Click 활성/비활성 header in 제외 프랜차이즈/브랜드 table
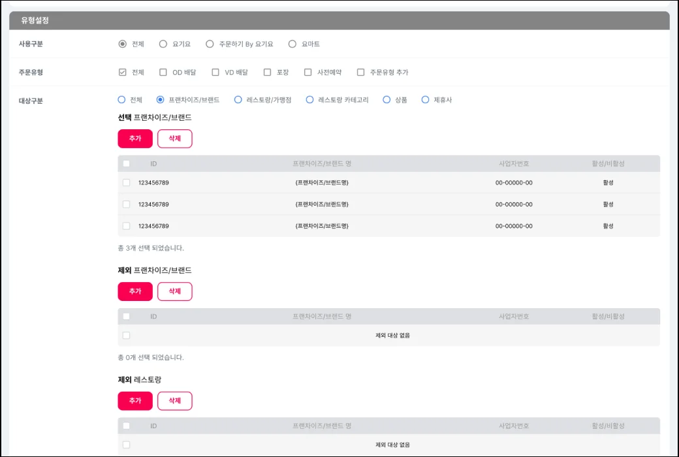 [608, 316]
